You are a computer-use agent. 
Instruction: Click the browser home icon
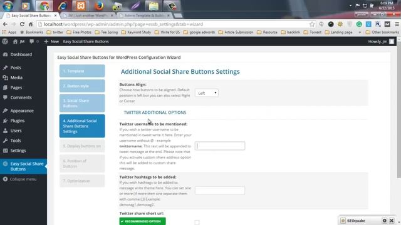point(31,24)
